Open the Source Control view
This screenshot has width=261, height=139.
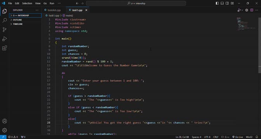pyautogui.click(x=5, y=30)
